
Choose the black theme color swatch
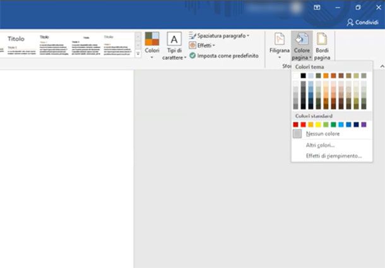303,76
